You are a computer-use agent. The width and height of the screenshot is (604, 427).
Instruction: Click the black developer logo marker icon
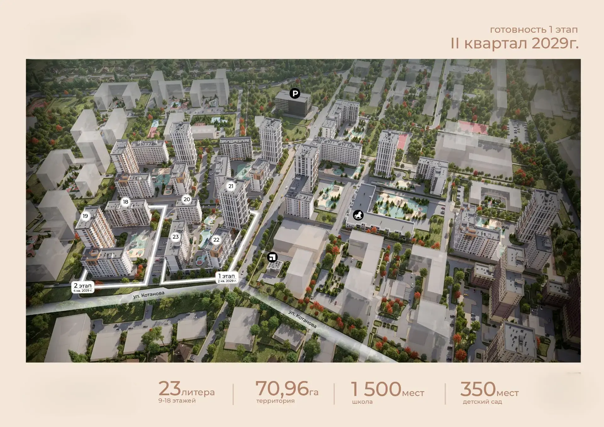[272, 257]
